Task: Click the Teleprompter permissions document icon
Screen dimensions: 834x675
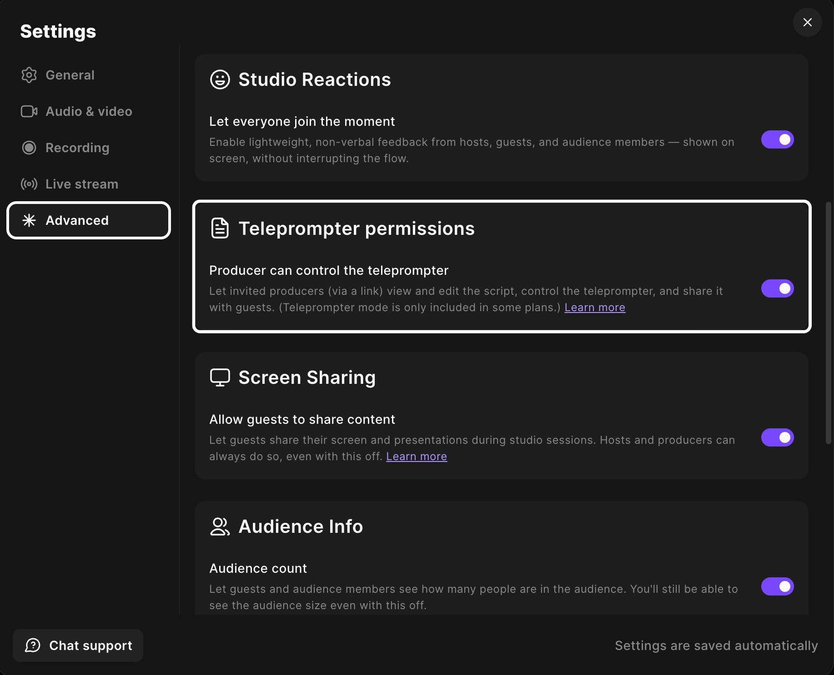Action: (220, 228)
